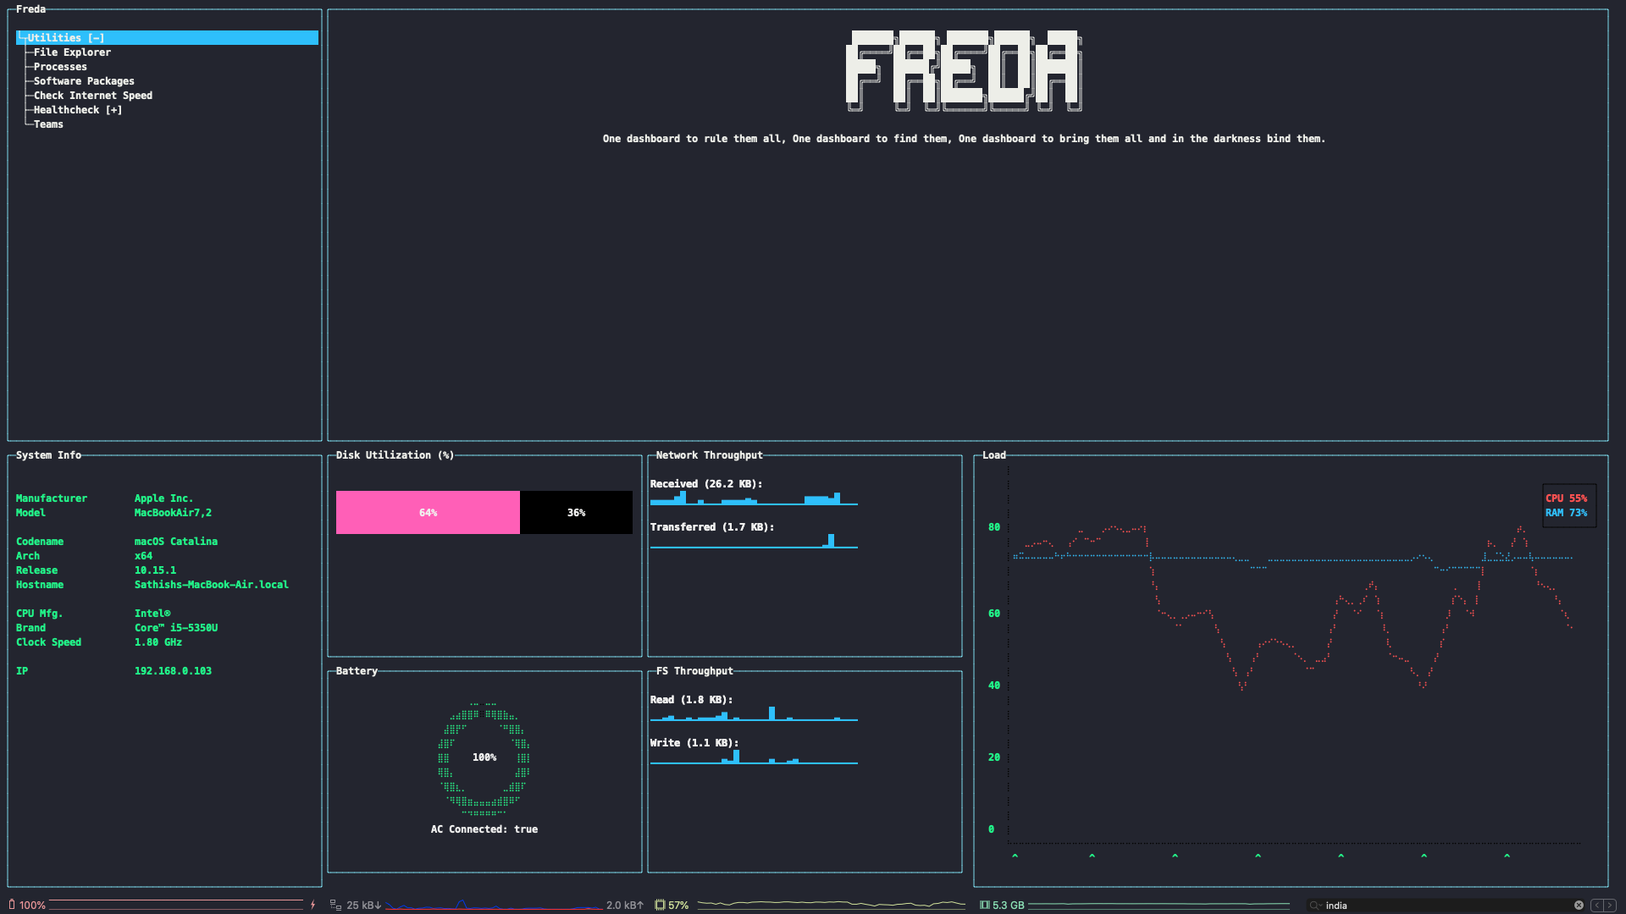Click the network icon in status bar

335,905
